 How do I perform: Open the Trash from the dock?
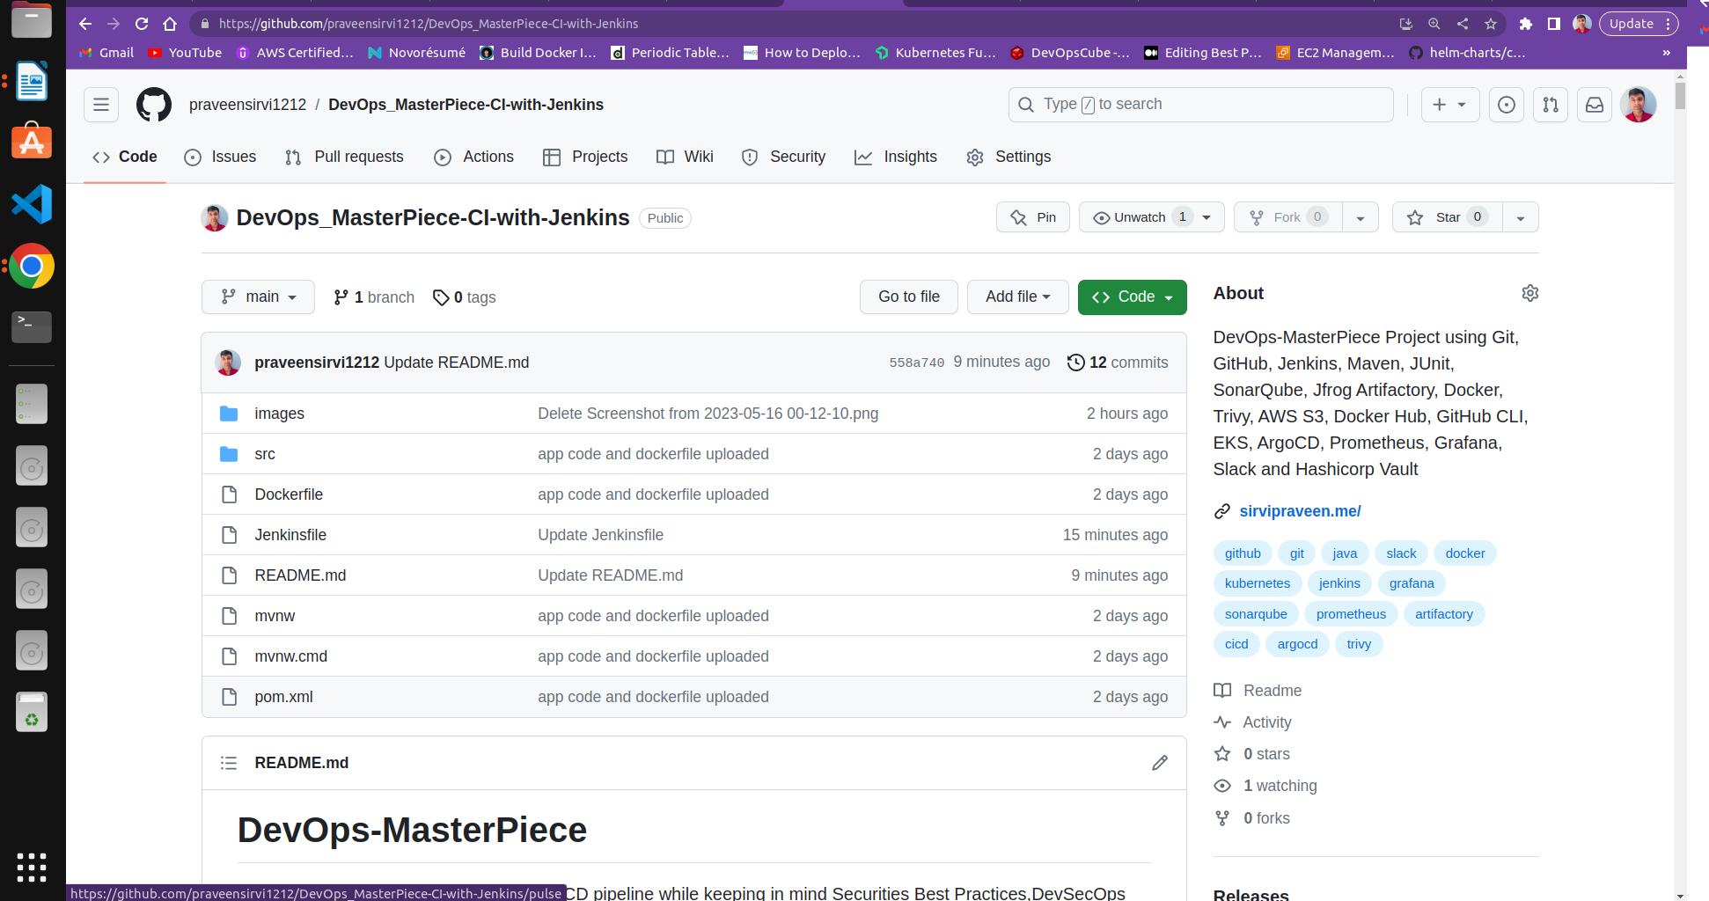tap(32, 712)
